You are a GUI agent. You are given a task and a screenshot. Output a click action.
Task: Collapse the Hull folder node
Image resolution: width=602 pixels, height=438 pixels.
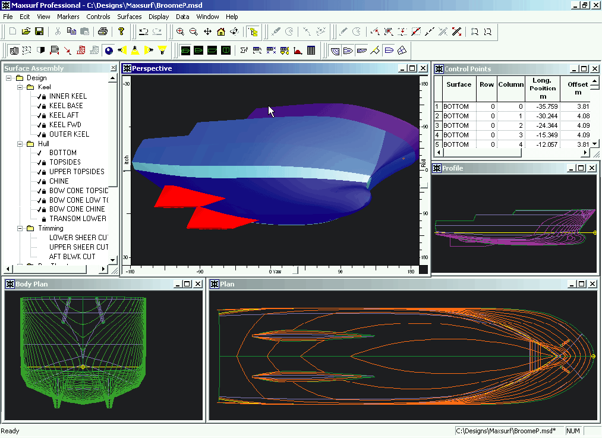pyautogui.click(x=21, y=144)
